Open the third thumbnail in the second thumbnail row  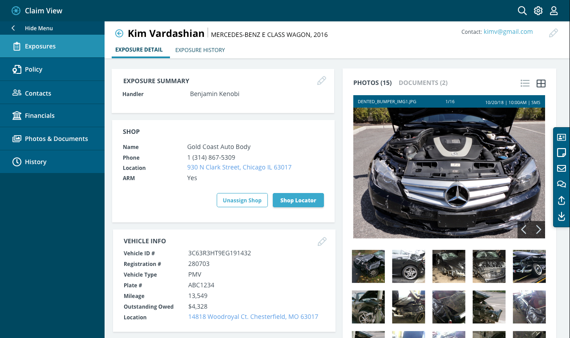point(449,307)
